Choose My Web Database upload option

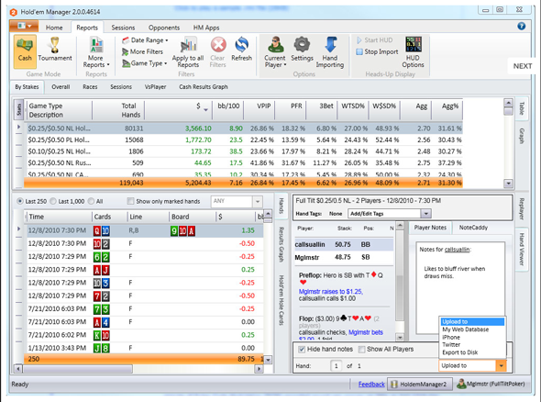point(466,329)
